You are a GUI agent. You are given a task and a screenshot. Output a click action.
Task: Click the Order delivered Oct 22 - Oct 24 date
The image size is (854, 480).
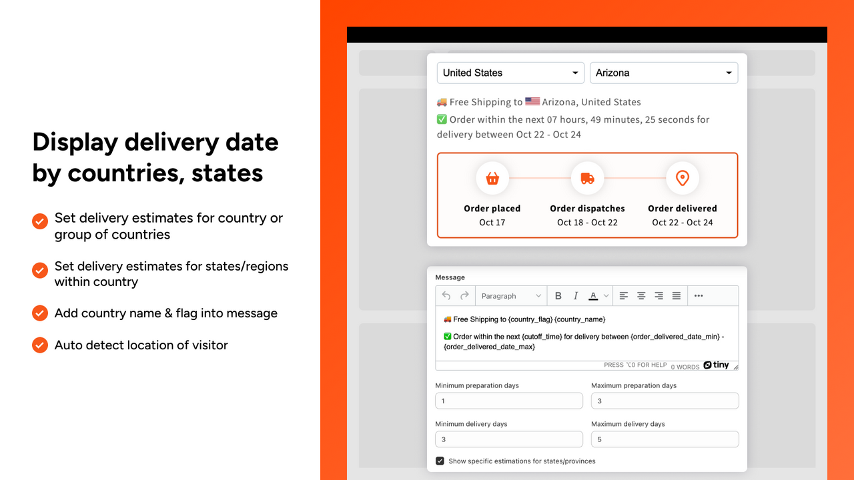coord(683,222)
